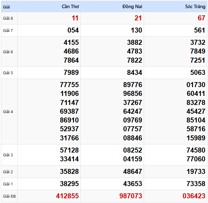This screenshot has height=203, width=208.
Task: Select the Giải 8 row label
Action: point(8,18)
